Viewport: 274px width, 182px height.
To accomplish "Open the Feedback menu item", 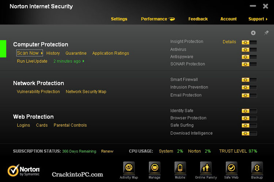I will click(x=198, y=19).
